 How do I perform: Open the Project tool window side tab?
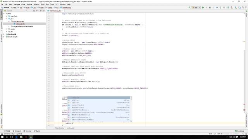2,15
